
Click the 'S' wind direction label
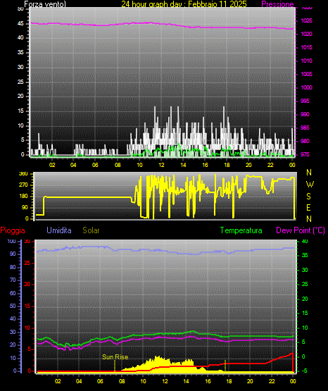308,197
